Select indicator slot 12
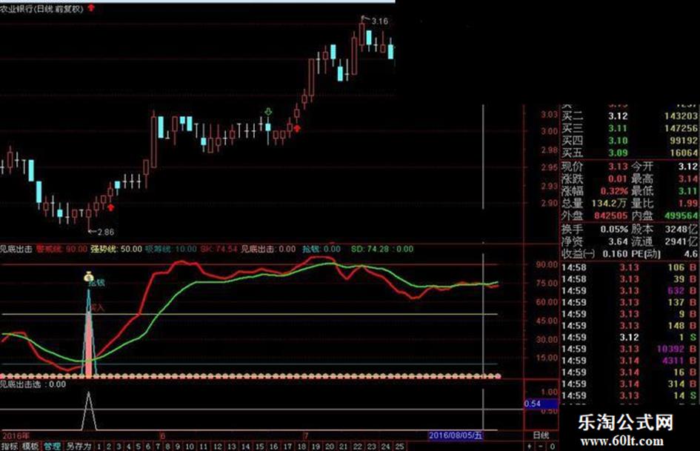The width and height of the screenshot is (700, 451). pos(218,446)
